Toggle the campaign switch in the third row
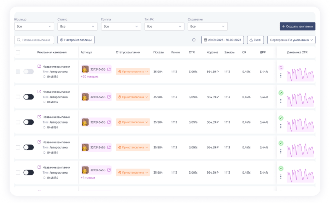The height and width of the screenshot is (203, 330). tap(29, 122)
